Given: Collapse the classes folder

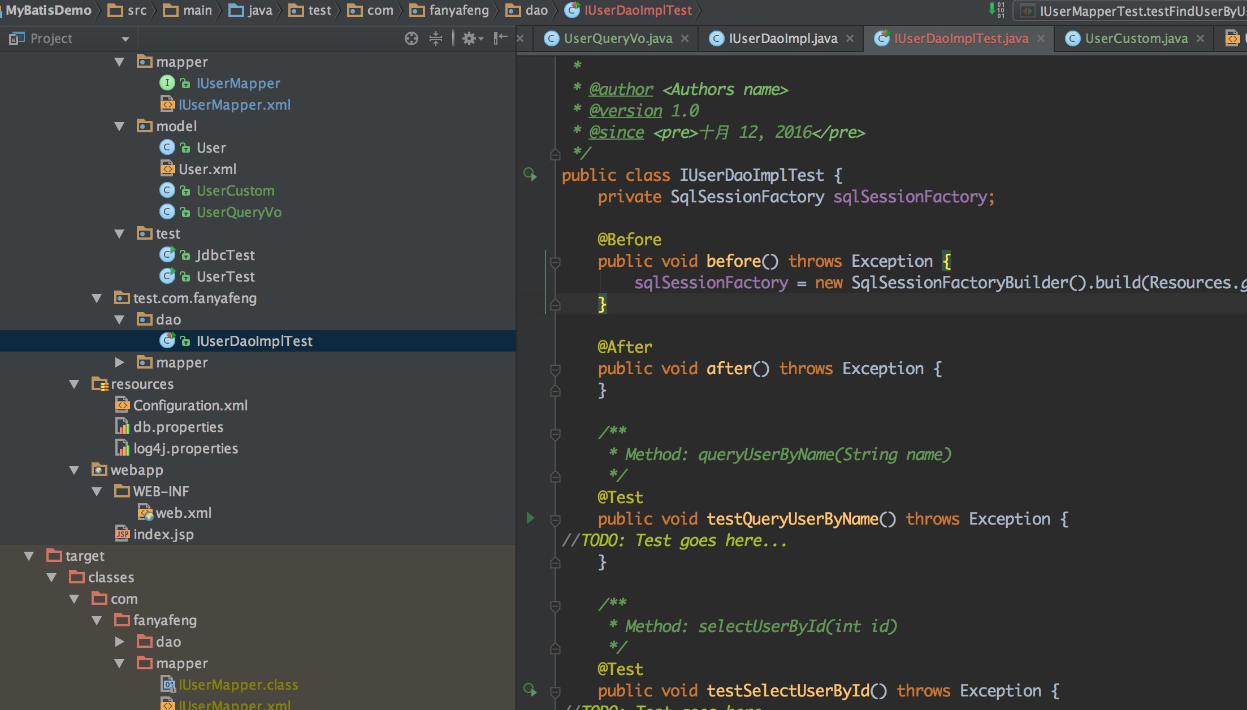Looking at the screenshot, I should click(51, 577).
